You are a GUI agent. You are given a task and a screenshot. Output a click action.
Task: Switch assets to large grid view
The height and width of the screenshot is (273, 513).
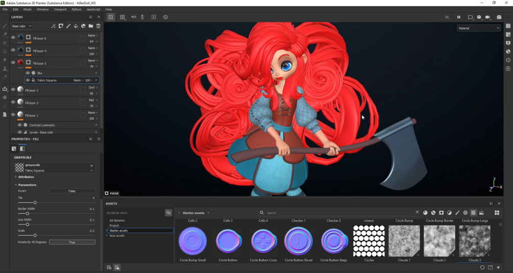497,212
